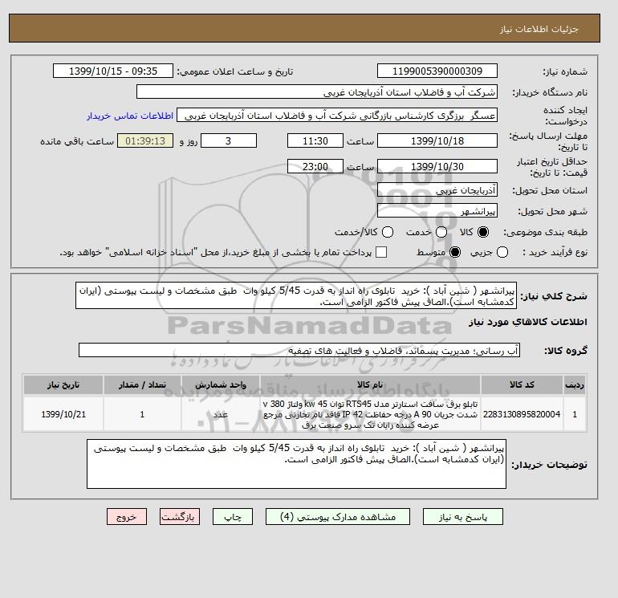Image resolution: width=618 pixels, height=598 pixels.
Task: Open the اطلاعات تماس خریدار link
Action: tap(130, 116)
